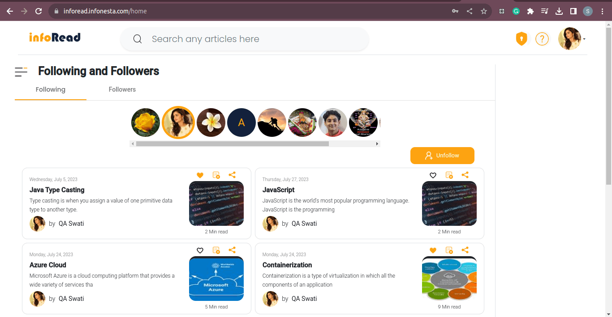Select the Following tab
612x317 pixels.
(51, 89)
